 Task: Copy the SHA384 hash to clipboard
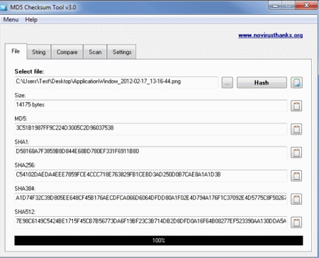(x=296, y=199)
